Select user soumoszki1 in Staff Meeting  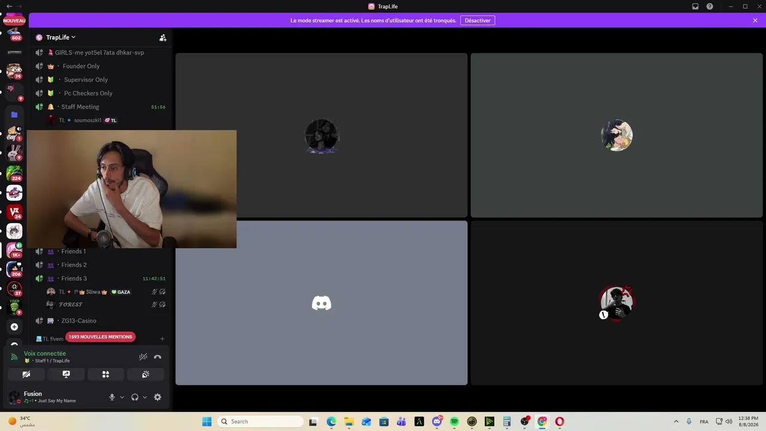click(87, 120)
